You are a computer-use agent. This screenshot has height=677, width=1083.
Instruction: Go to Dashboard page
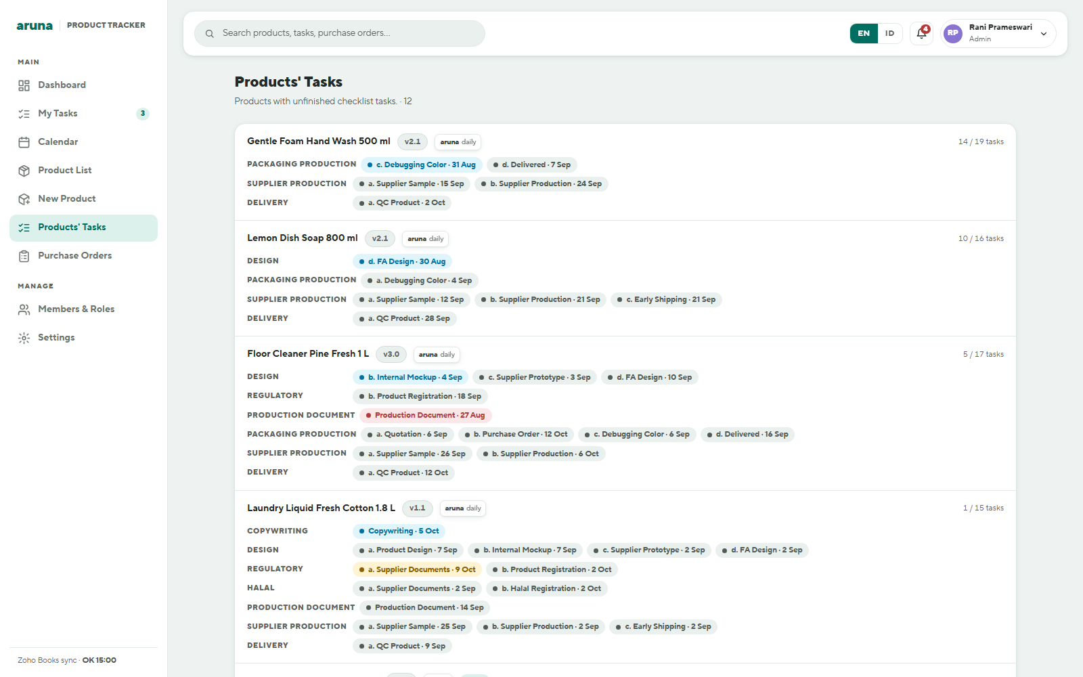click(83, 85)
